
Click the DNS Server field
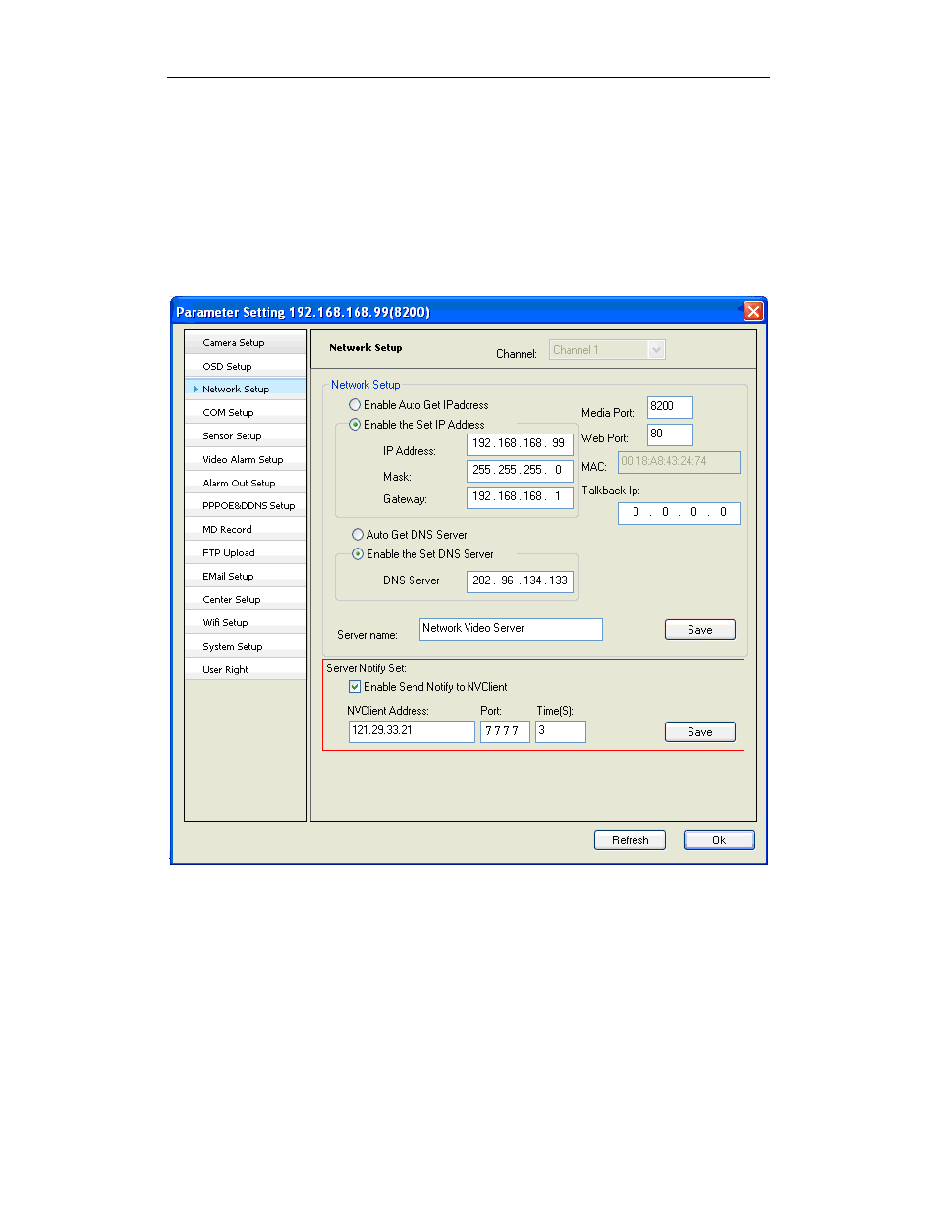click(520, 581)
